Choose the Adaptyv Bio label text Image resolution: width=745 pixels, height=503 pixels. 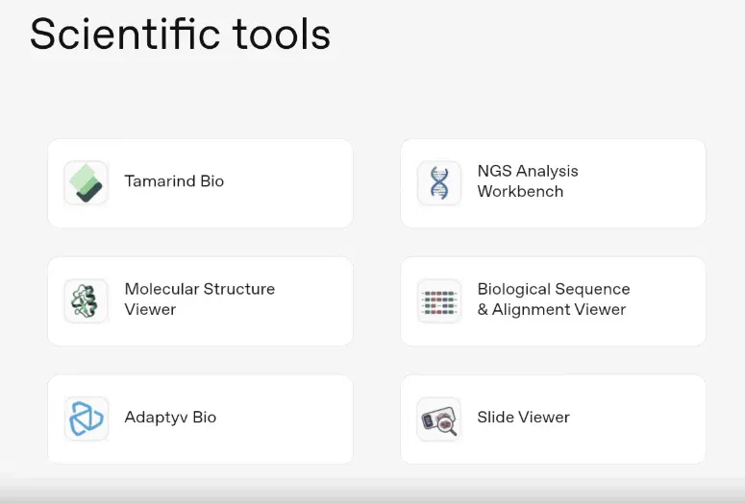pos(170,418)
